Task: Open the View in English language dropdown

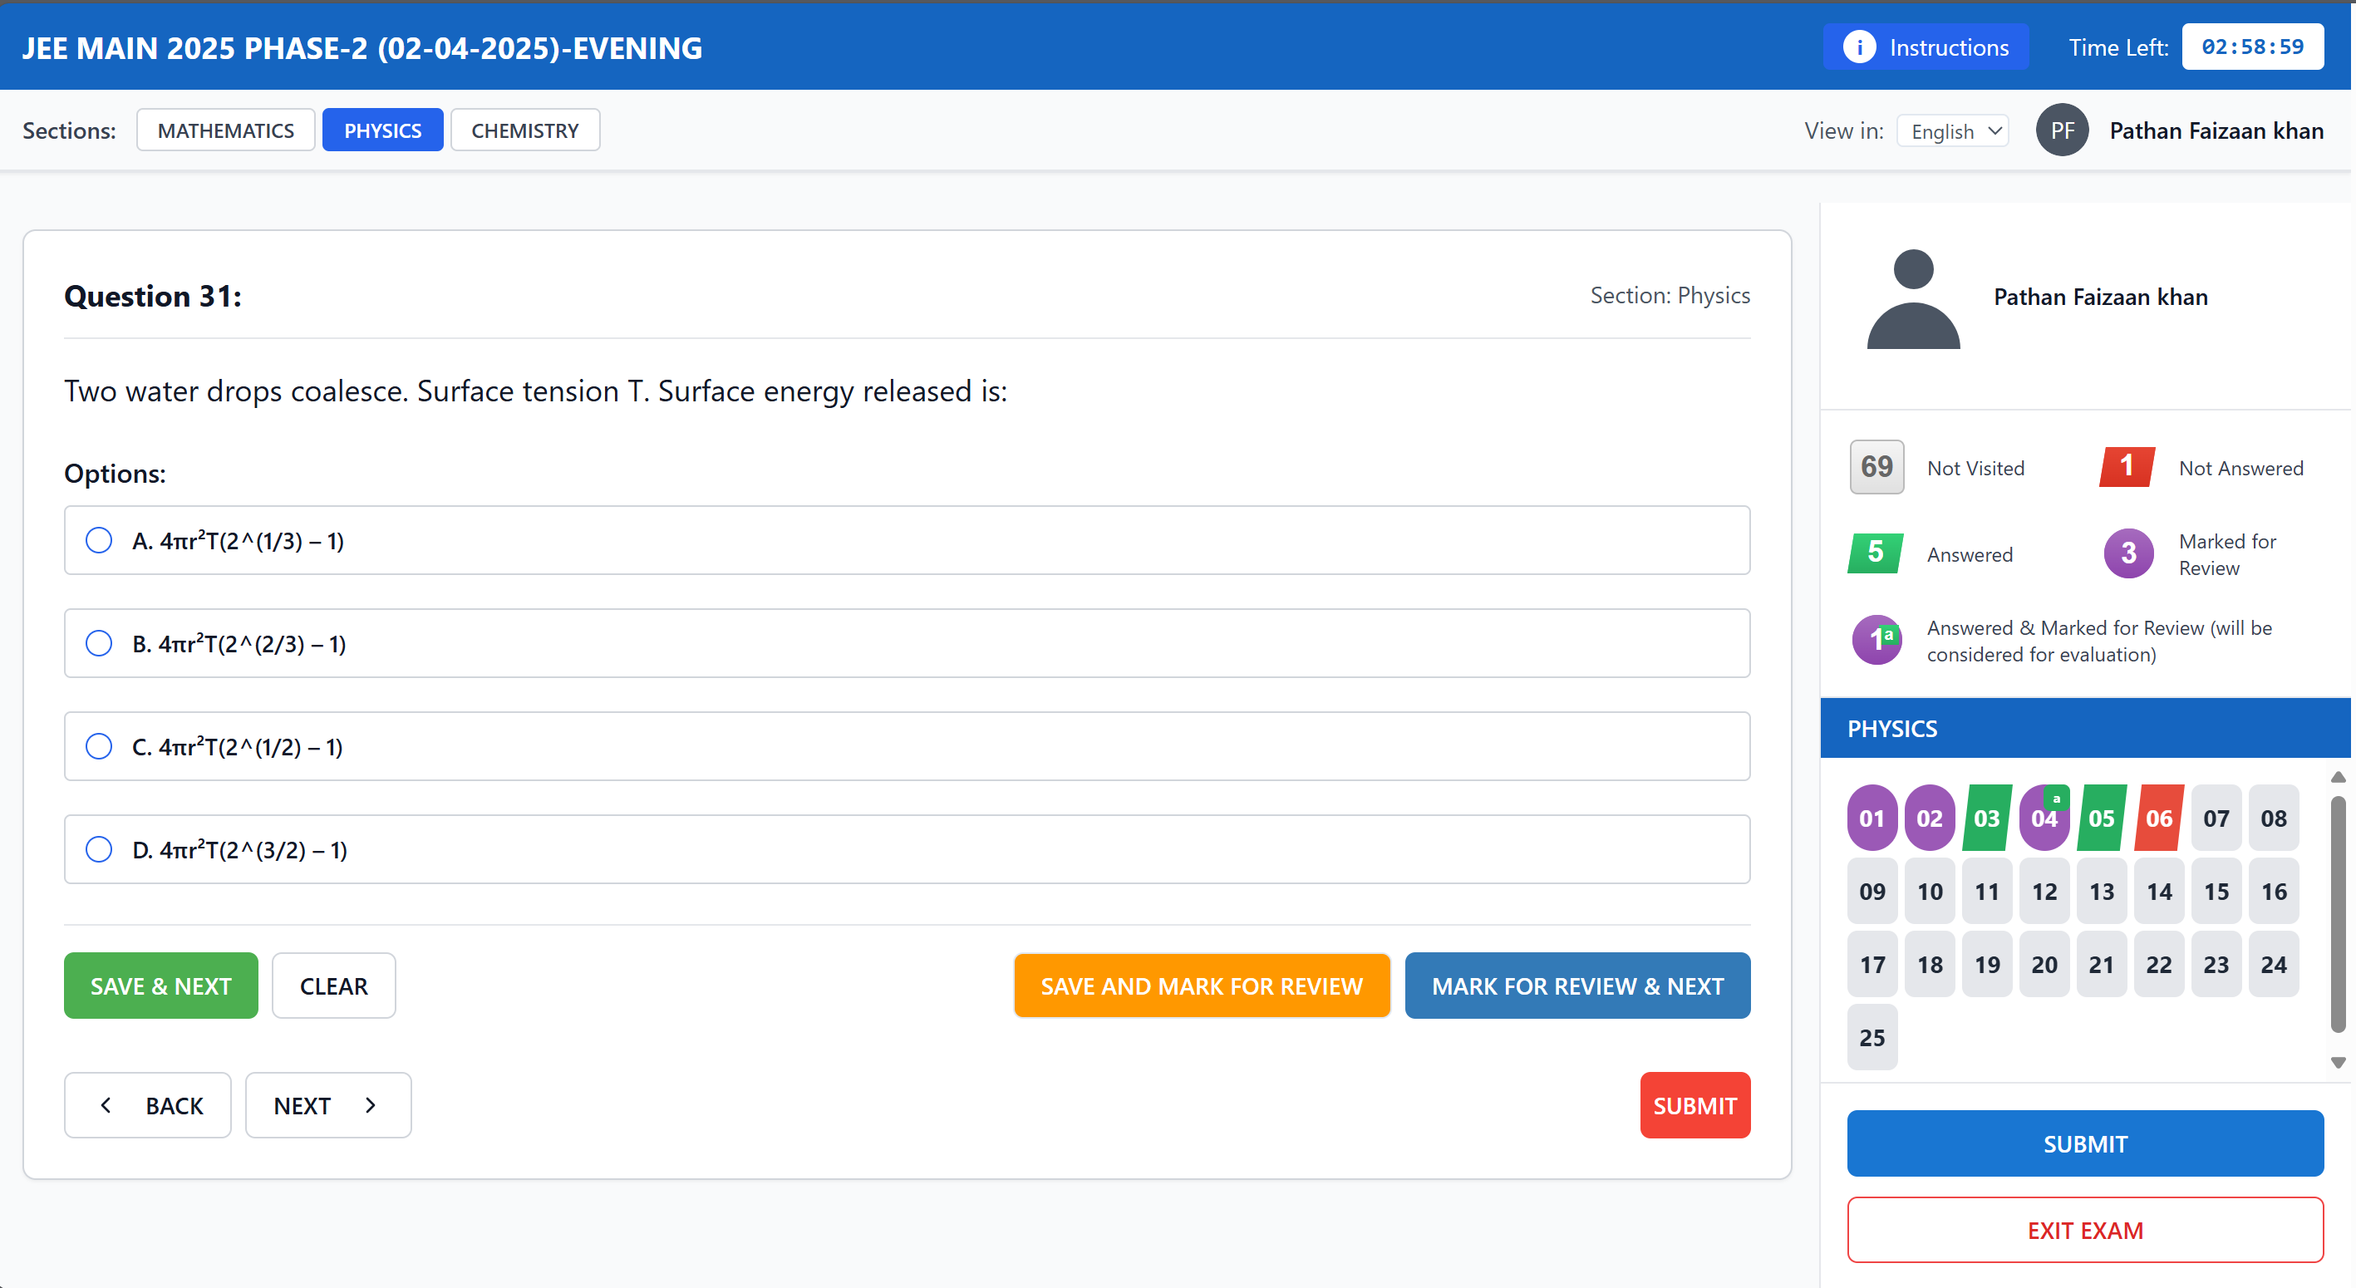Action: [1952, 130]
